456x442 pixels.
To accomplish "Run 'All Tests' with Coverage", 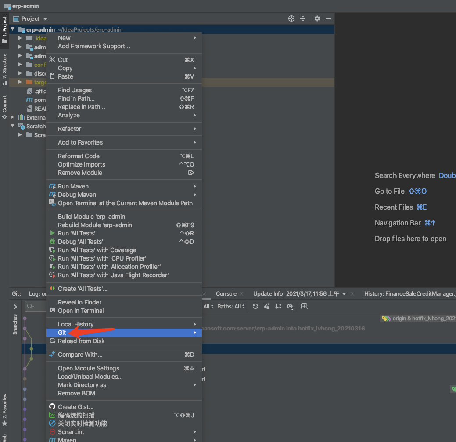I will (x=124, y=250).
